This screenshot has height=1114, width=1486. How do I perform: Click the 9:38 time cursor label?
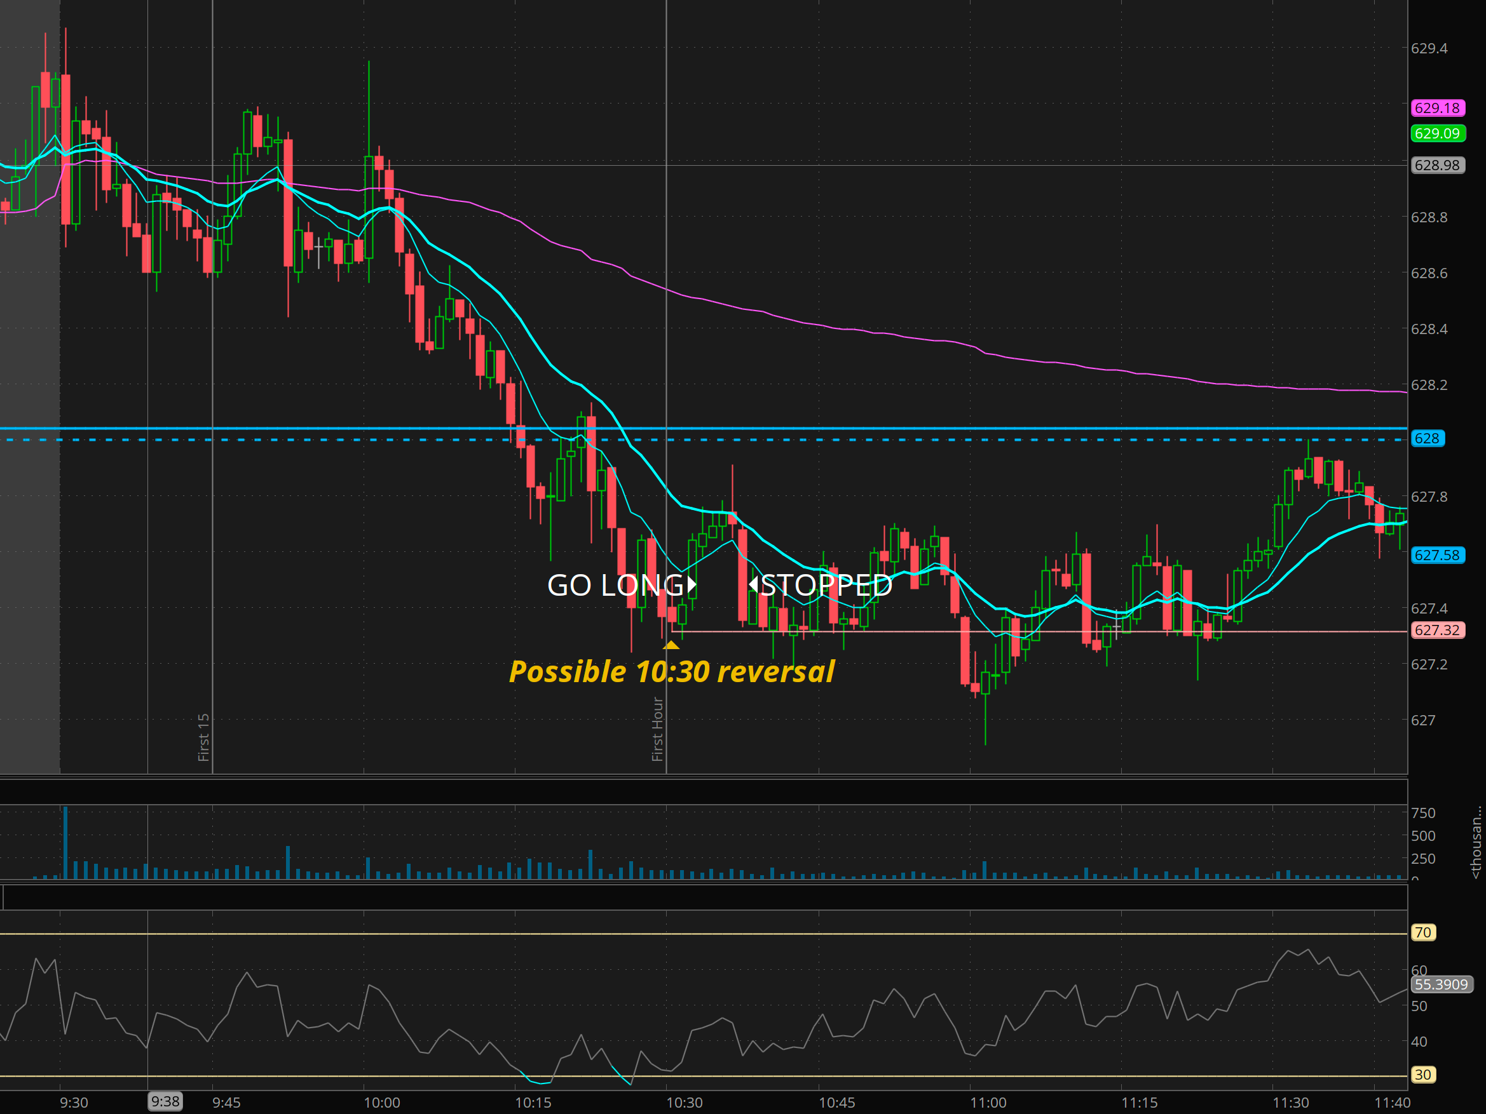click(165, 1101)
